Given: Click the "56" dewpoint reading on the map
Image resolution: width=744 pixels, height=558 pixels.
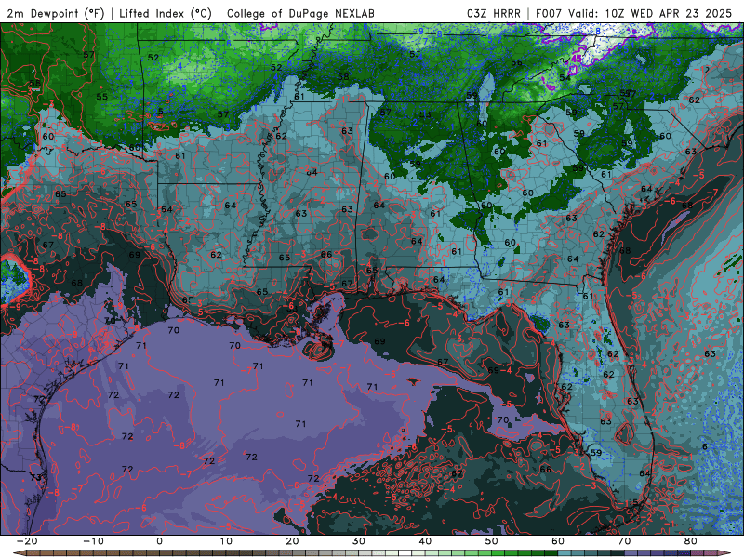Looking at the screenshot, I should coord(516,62).
